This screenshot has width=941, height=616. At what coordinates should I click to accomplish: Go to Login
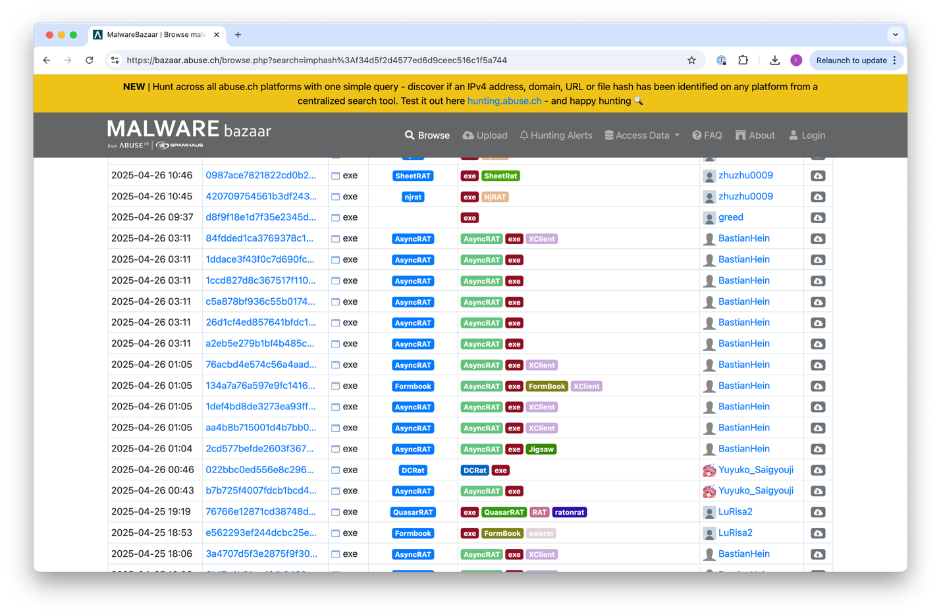click(807, 136)
